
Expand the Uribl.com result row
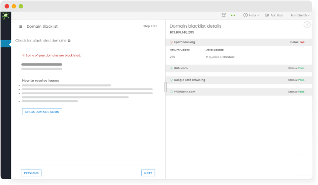(x=238, y=68)
